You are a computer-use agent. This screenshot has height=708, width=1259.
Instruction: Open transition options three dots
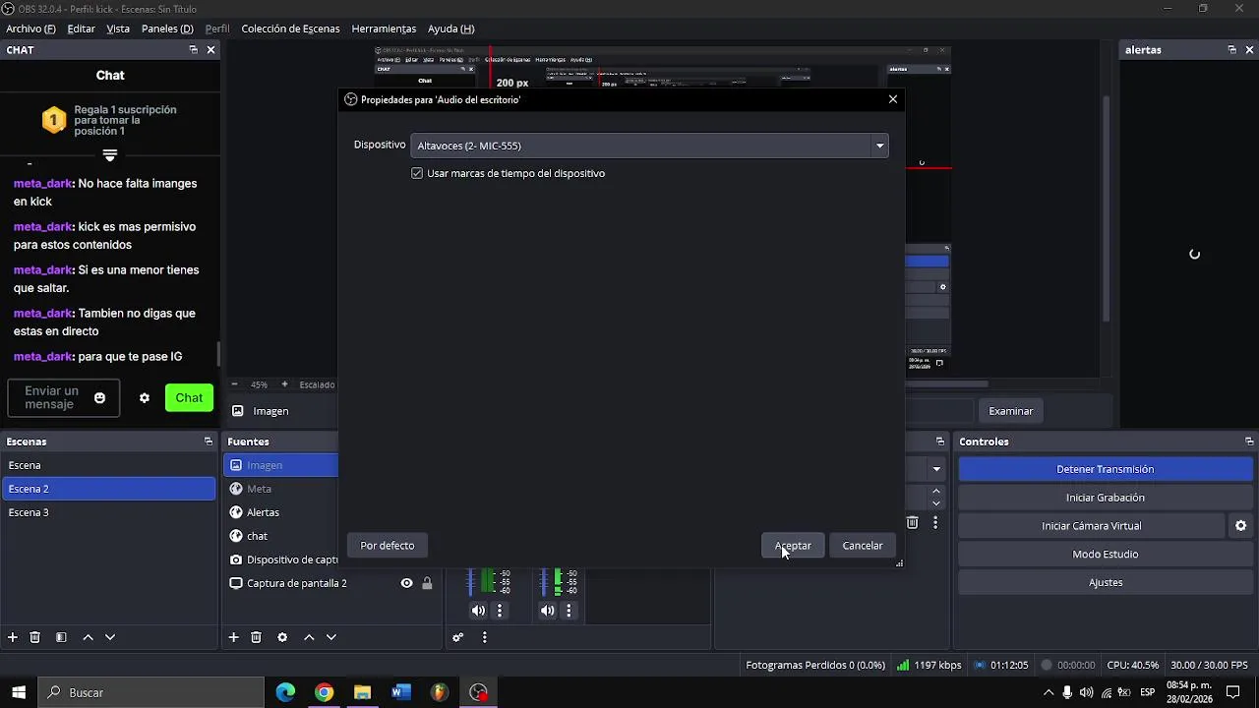935,523
